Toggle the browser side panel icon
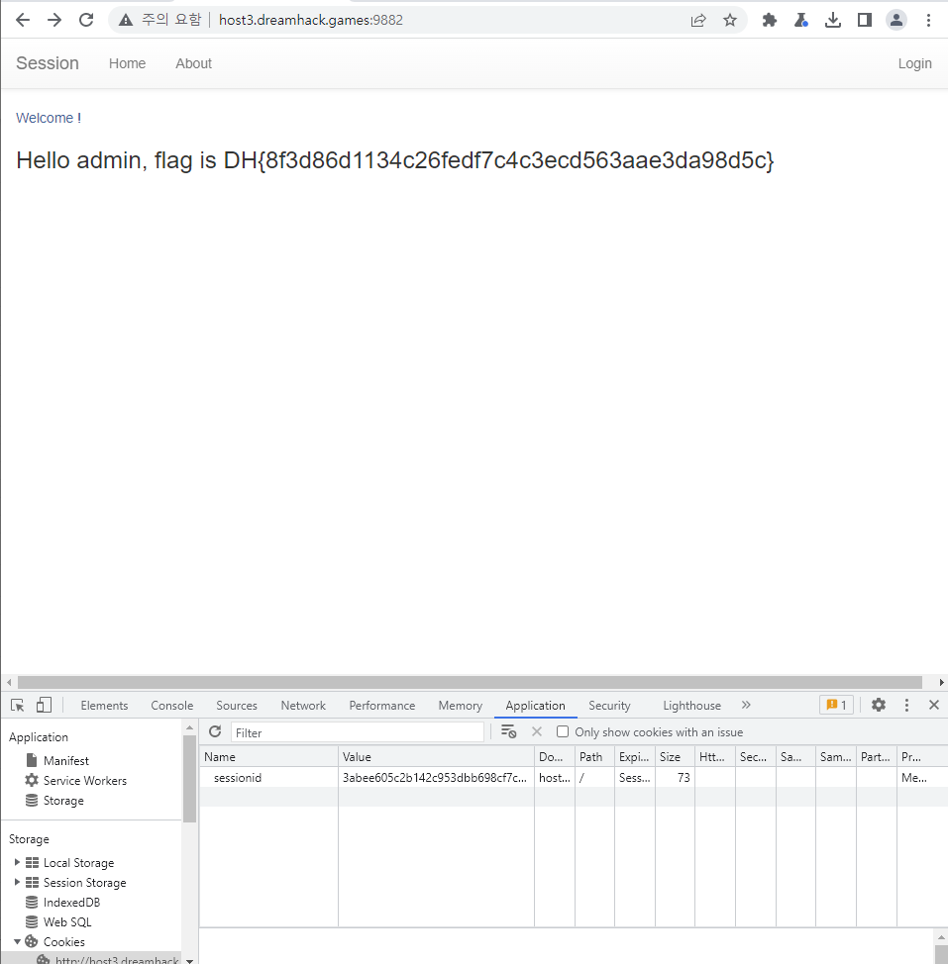This screenshot has height=964, width=948. pos(865,20)
